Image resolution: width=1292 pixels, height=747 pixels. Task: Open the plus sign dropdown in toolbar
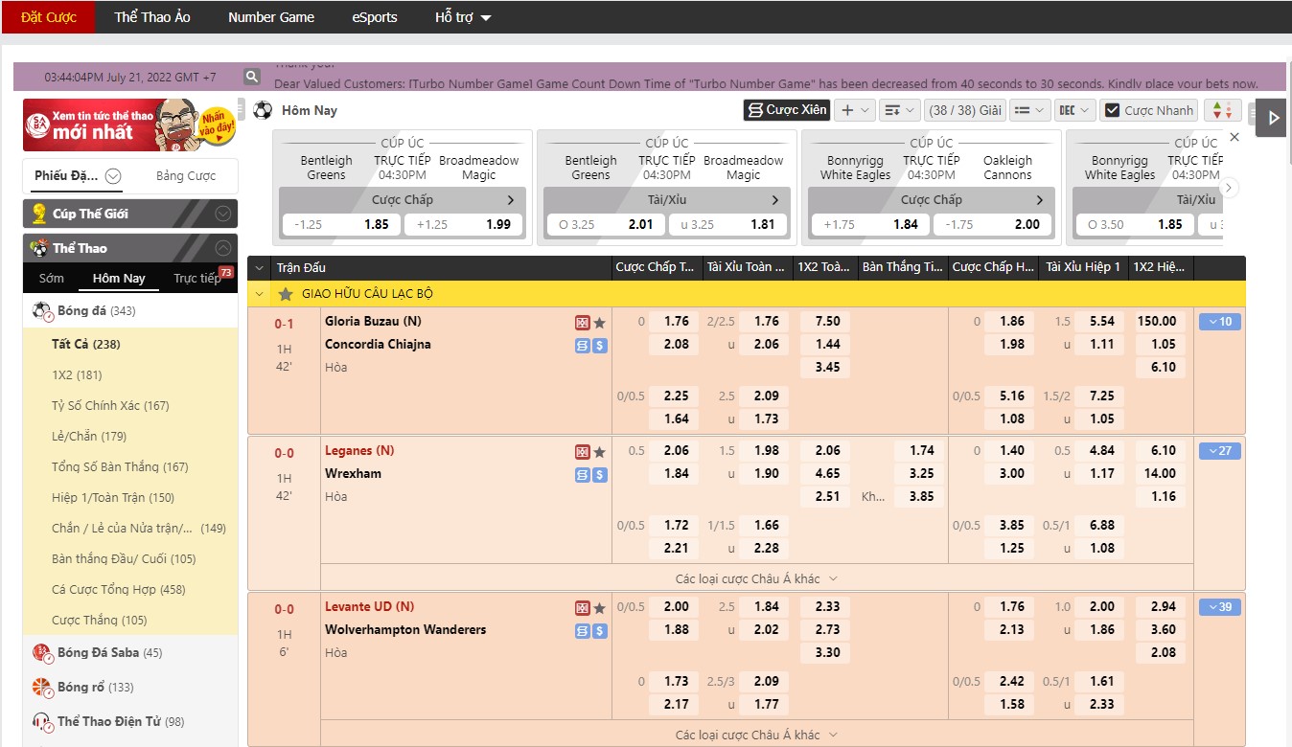855,110
